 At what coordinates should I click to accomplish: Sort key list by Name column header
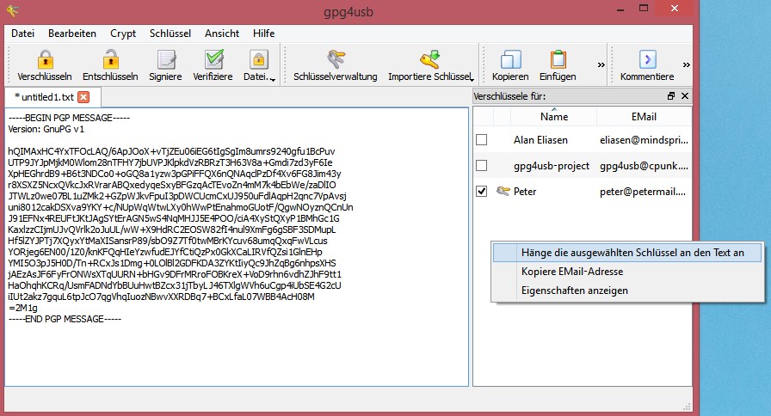[x=554, y=117]
